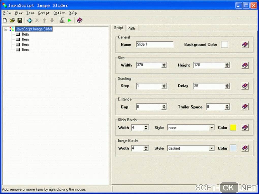Decrease the Trailer Space spinner value
The height and width of the screenshot is (194, 259).
pos(227,108)
